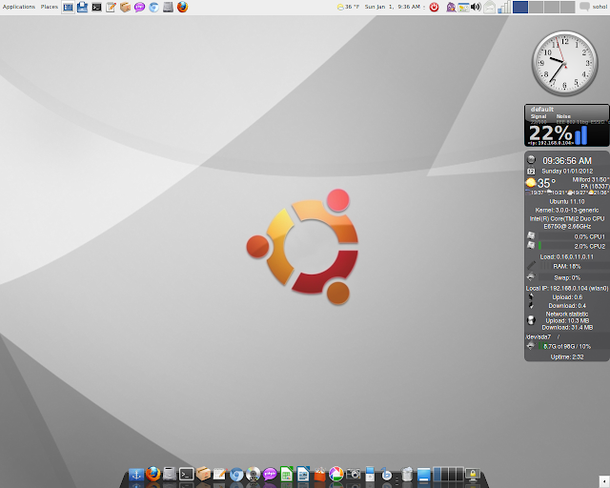Click the 09:36:56 AM time text
This screenshot has width=610, height=488.
(567, 161)
